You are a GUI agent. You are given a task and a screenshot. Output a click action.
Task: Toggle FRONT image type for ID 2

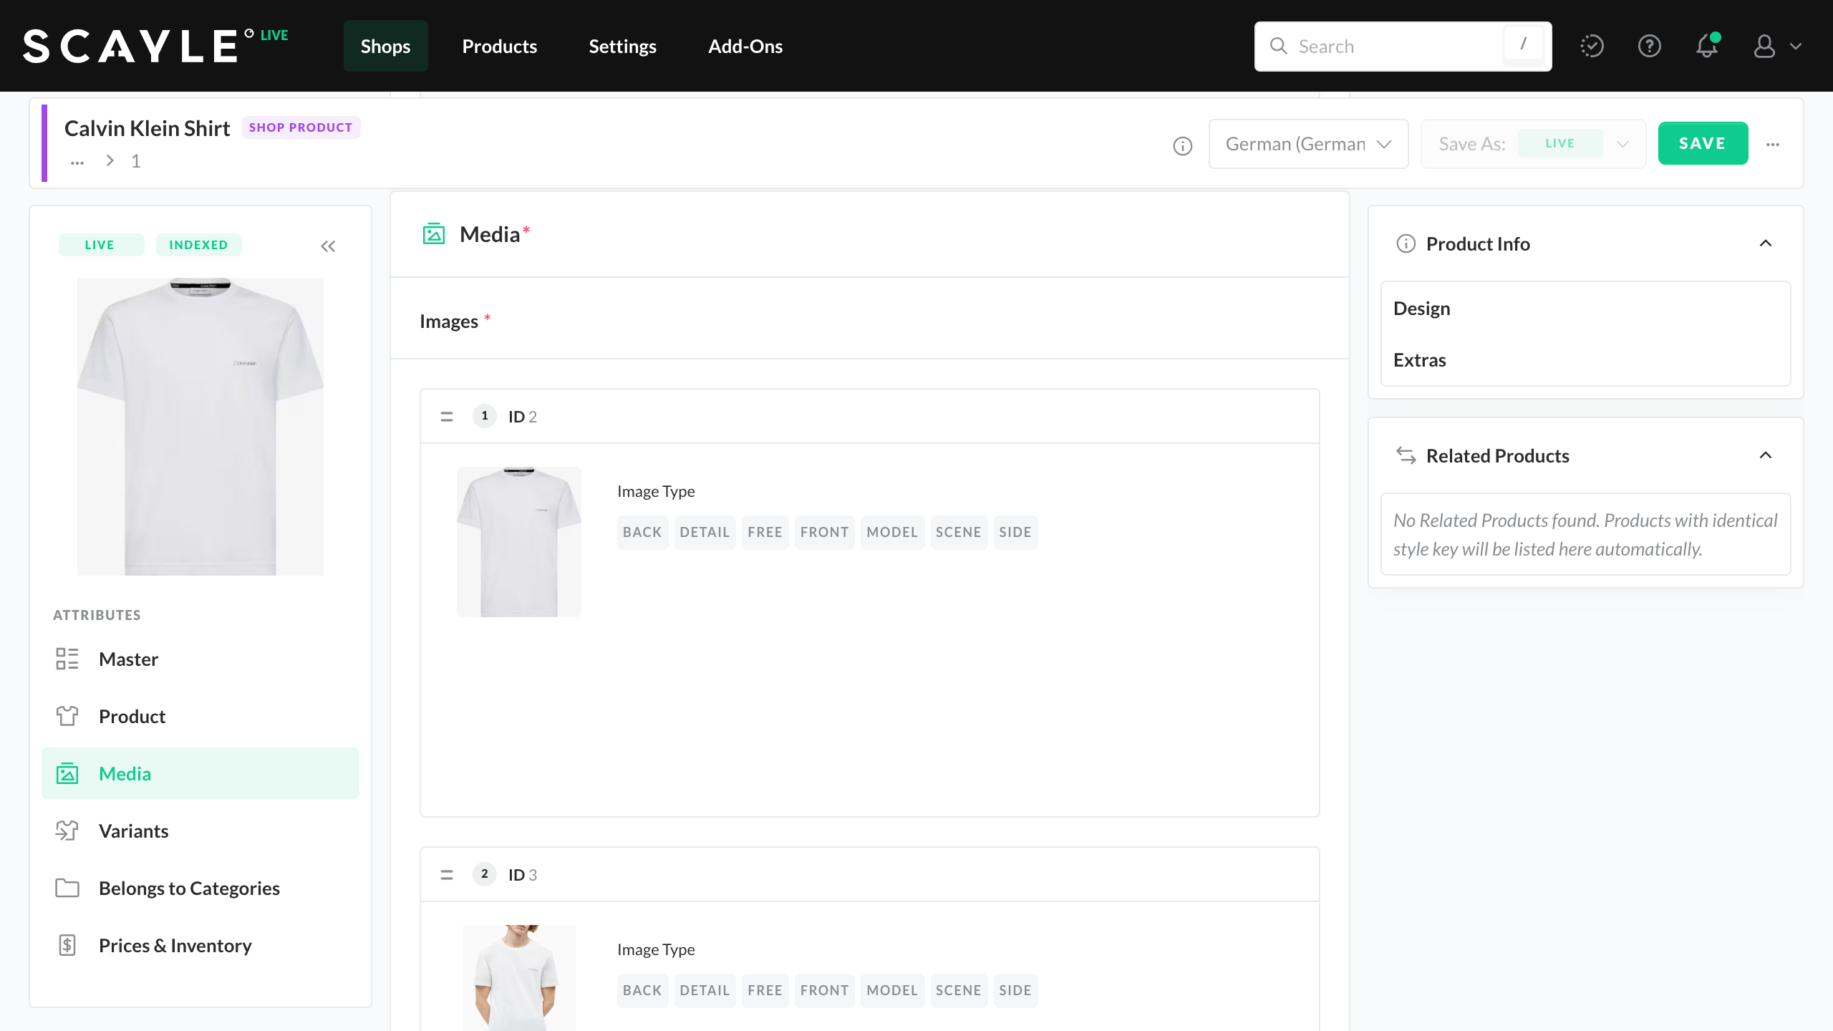coord(824,532)
